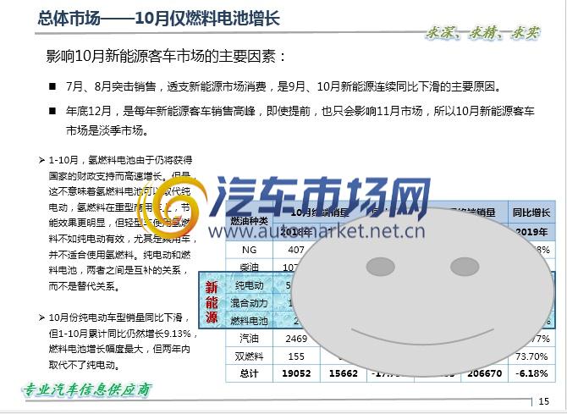Click the 'NG' row label in table
The height and width of the screenshot is (414, 567).
[249, 250]
